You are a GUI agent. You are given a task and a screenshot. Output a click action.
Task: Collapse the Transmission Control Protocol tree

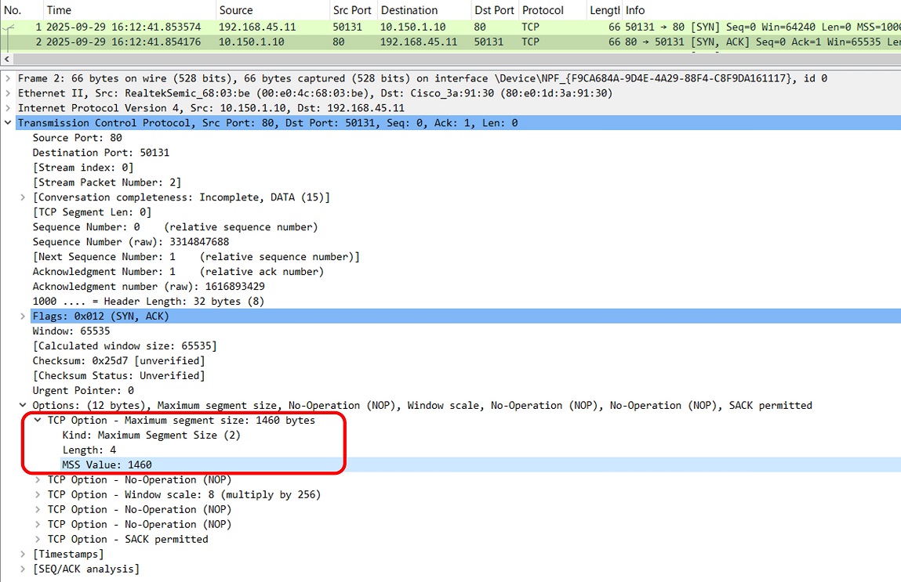coord(8,123)
